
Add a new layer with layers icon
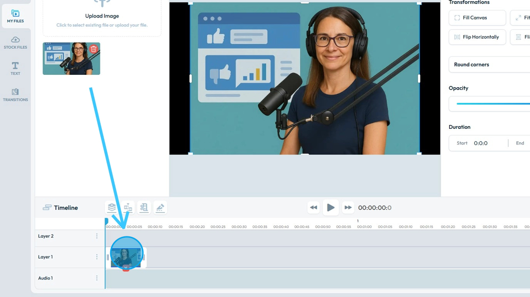coord(112,207)
